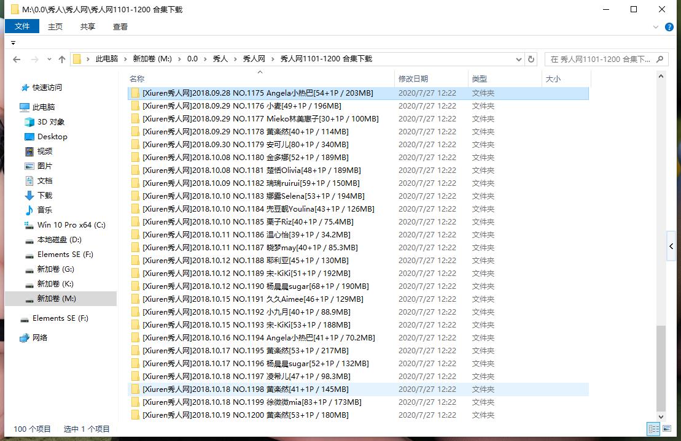Select the NO.1199 徐微微mia folder name
This screenshot has height=441, width=681.
click(x=252, y=402)
